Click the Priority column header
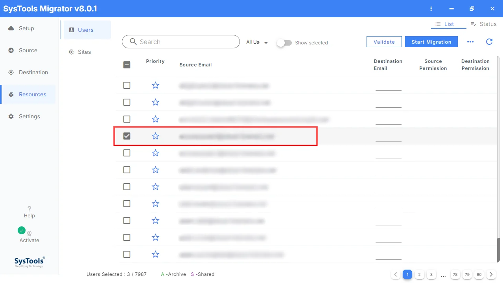Viewport: 503px width, 283px height. coord(155,61)
